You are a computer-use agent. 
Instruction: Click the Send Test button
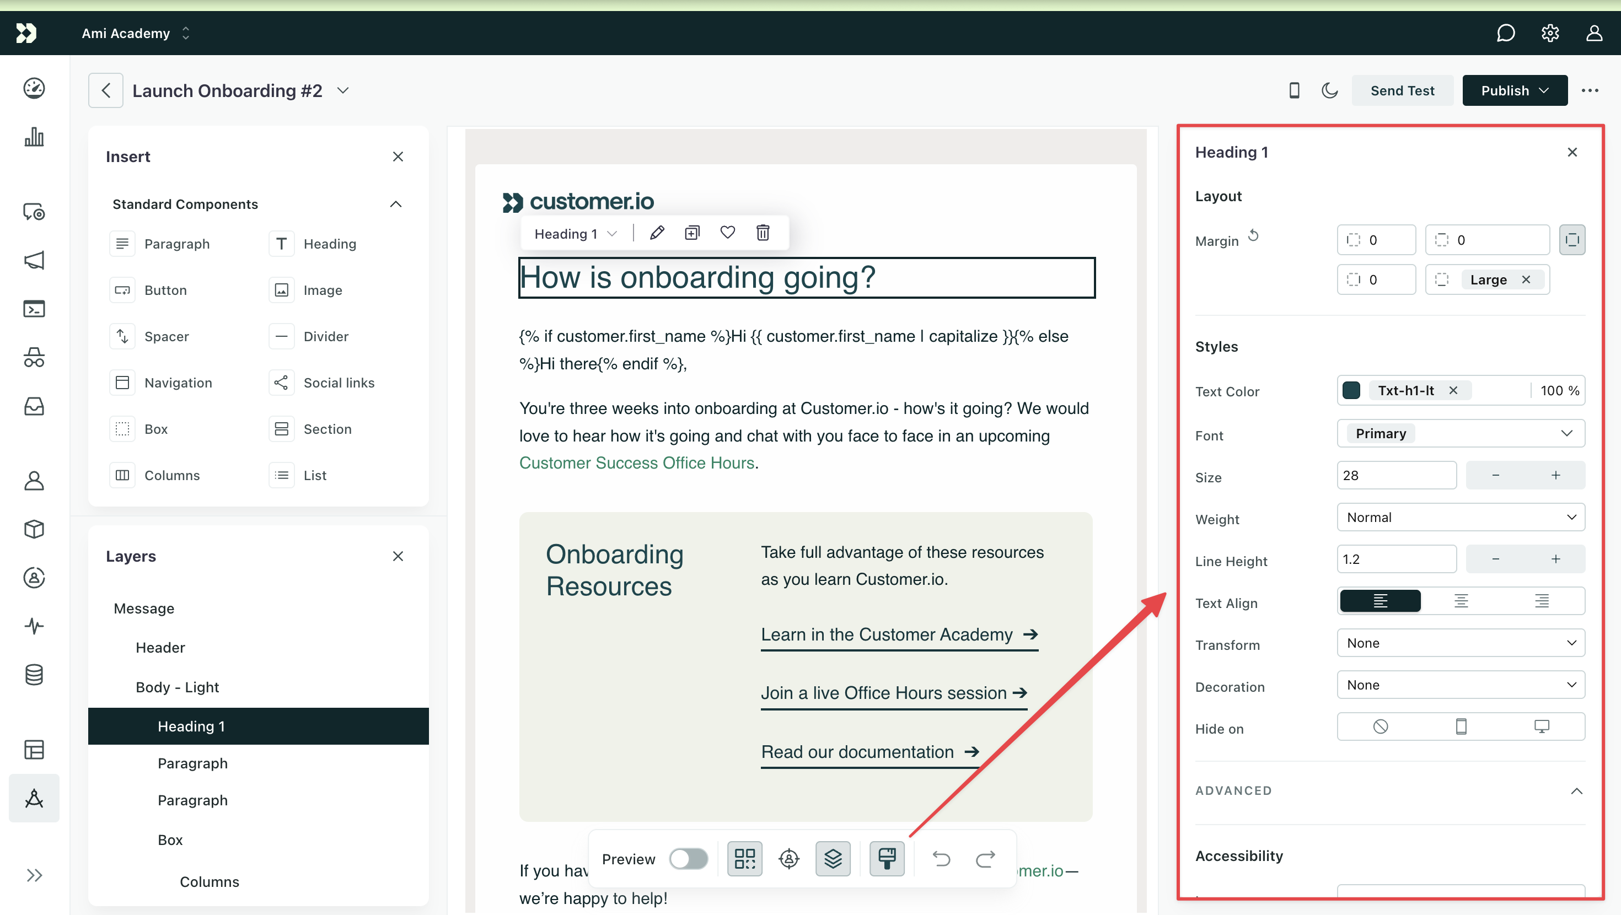tap(1402, 90)
